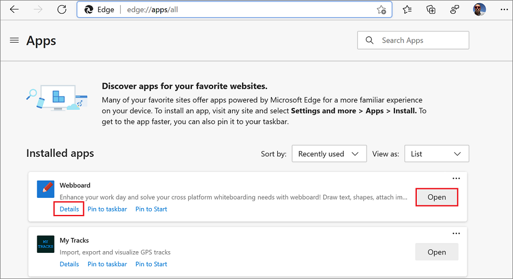Click 'Import, export and visualize GPS tracks' text
Viewport: 513px width, 279px height.
pos(115,252)
